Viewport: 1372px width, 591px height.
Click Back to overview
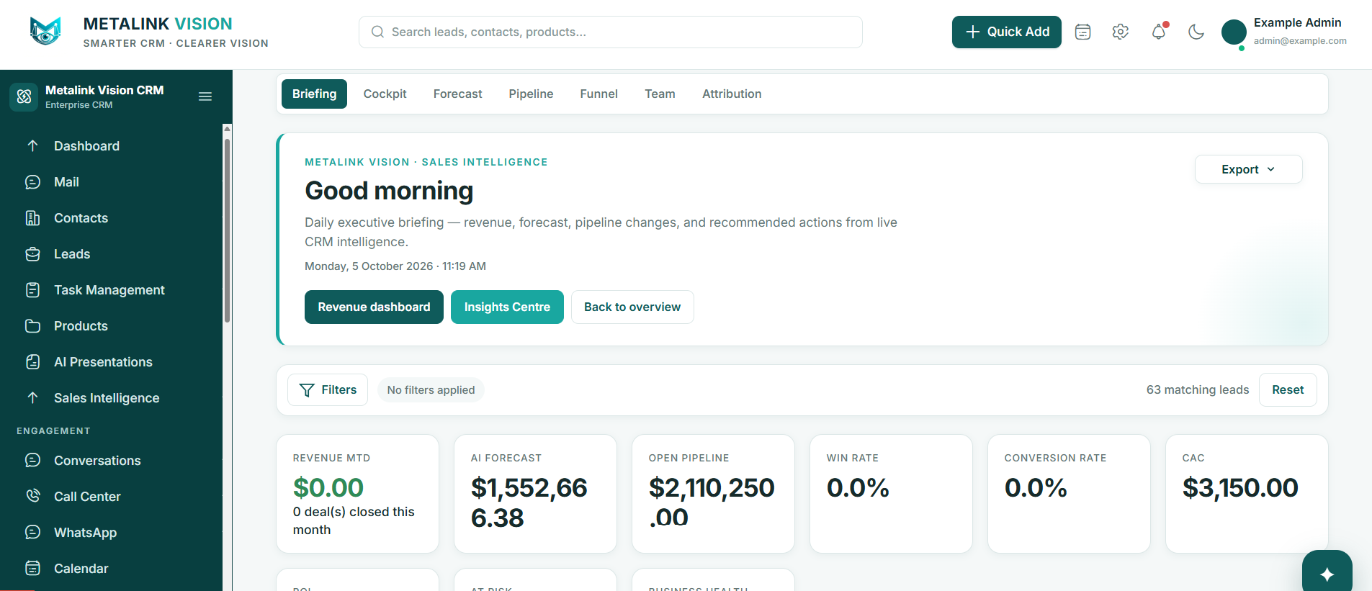pyautogui.click(x=632, y=307)
